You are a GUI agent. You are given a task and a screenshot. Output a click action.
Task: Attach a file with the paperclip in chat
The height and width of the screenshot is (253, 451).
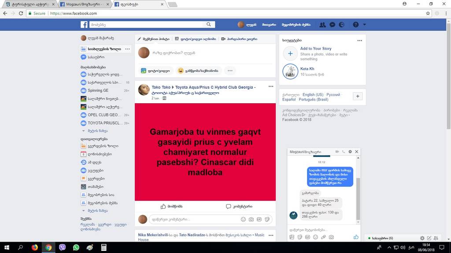point(324,236)
